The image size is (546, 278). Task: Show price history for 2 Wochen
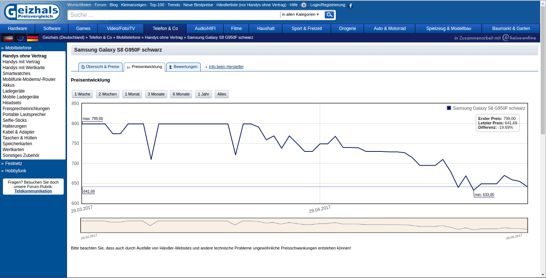tap(108, 94)
